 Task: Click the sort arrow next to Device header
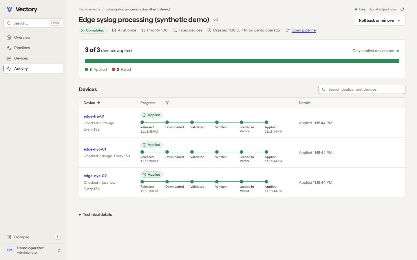pyautogui.click(x=99, y=103)
